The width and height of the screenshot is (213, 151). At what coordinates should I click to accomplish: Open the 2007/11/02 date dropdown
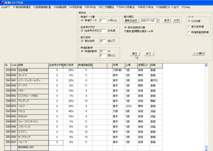click(x=157, y=21)
